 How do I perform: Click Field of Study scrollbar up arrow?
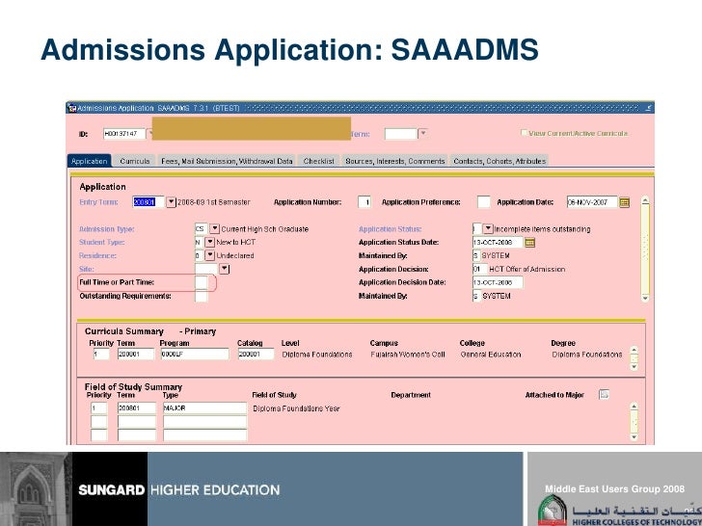634,407
